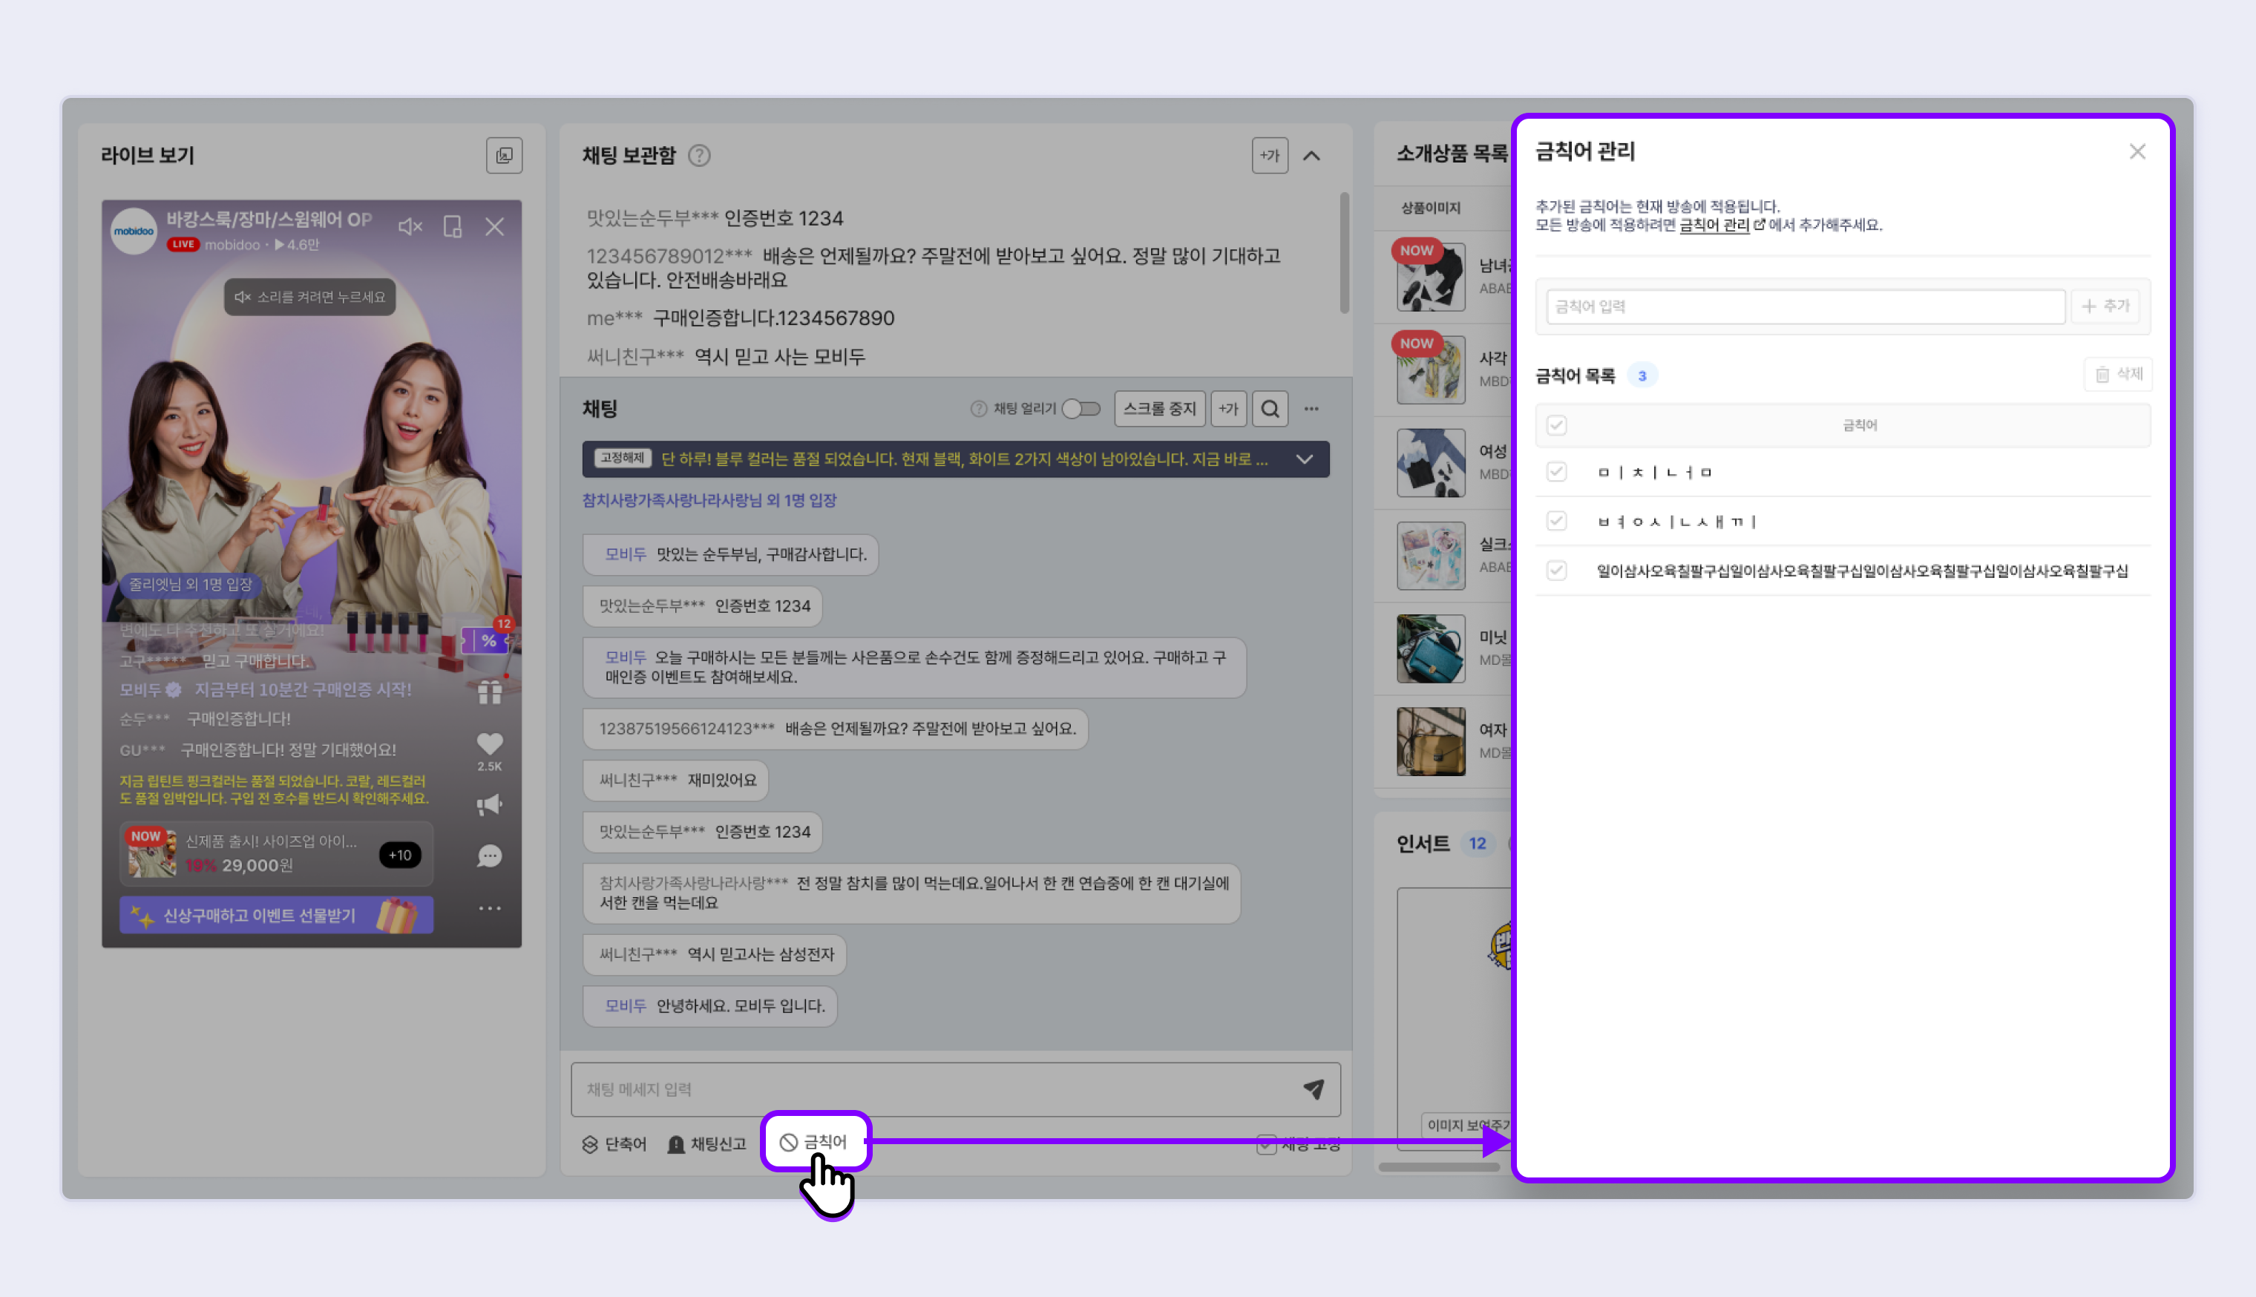Click the mute sound icon on live video
This screenshot has height=1297, width=2256.
pyautogui.click(x=409, y=227)
